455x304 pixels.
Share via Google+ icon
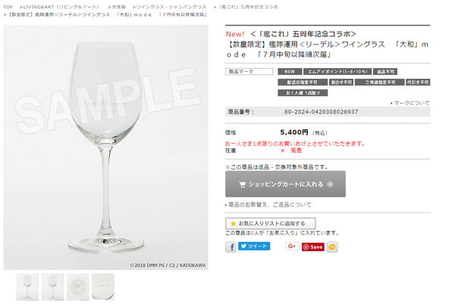292,247
